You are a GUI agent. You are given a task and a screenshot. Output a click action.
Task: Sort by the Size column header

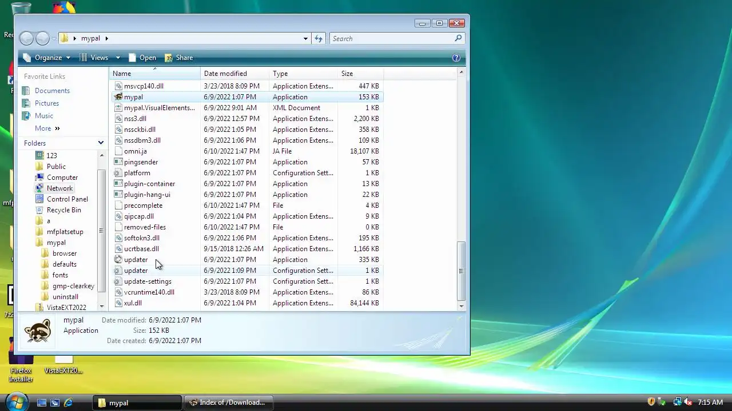tap(361, 74)
